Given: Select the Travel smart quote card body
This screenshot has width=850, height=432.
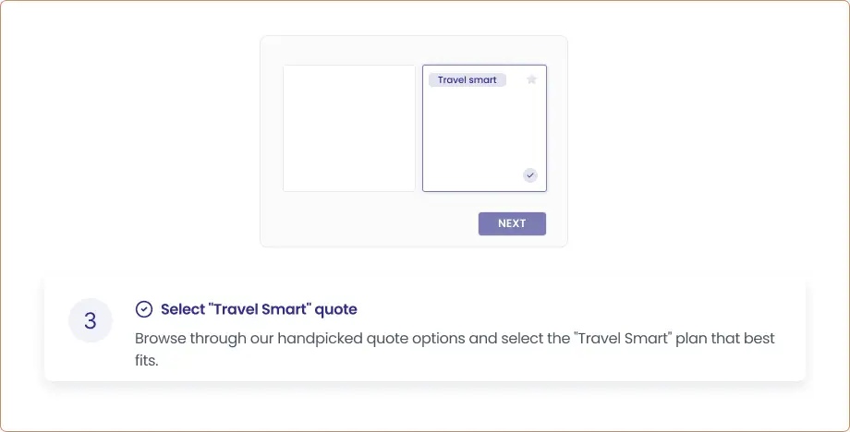Looking at the screenshot, I should 484,134.
